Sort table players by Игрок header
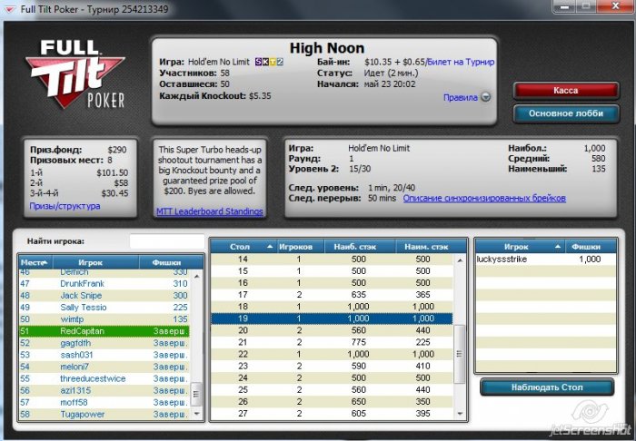Screen dimensions: 636x441 coord(520,247)
